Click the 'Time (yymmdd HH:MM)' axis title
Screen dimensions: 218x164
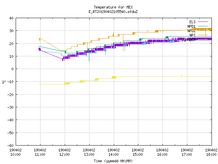tap(113, 161)
